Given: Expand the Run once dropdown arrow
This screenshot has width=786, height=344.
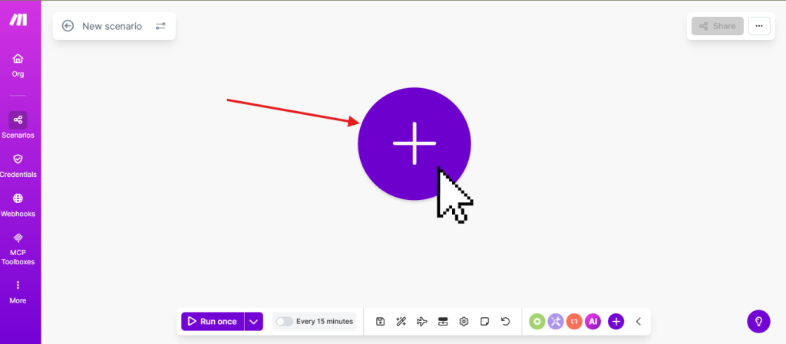Looking at the screenshot, I should [253, 322].
